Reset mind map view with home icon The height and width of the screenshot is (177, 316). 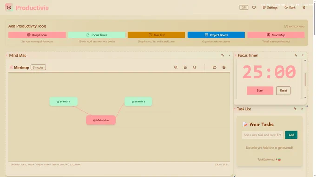click(185, 67)
